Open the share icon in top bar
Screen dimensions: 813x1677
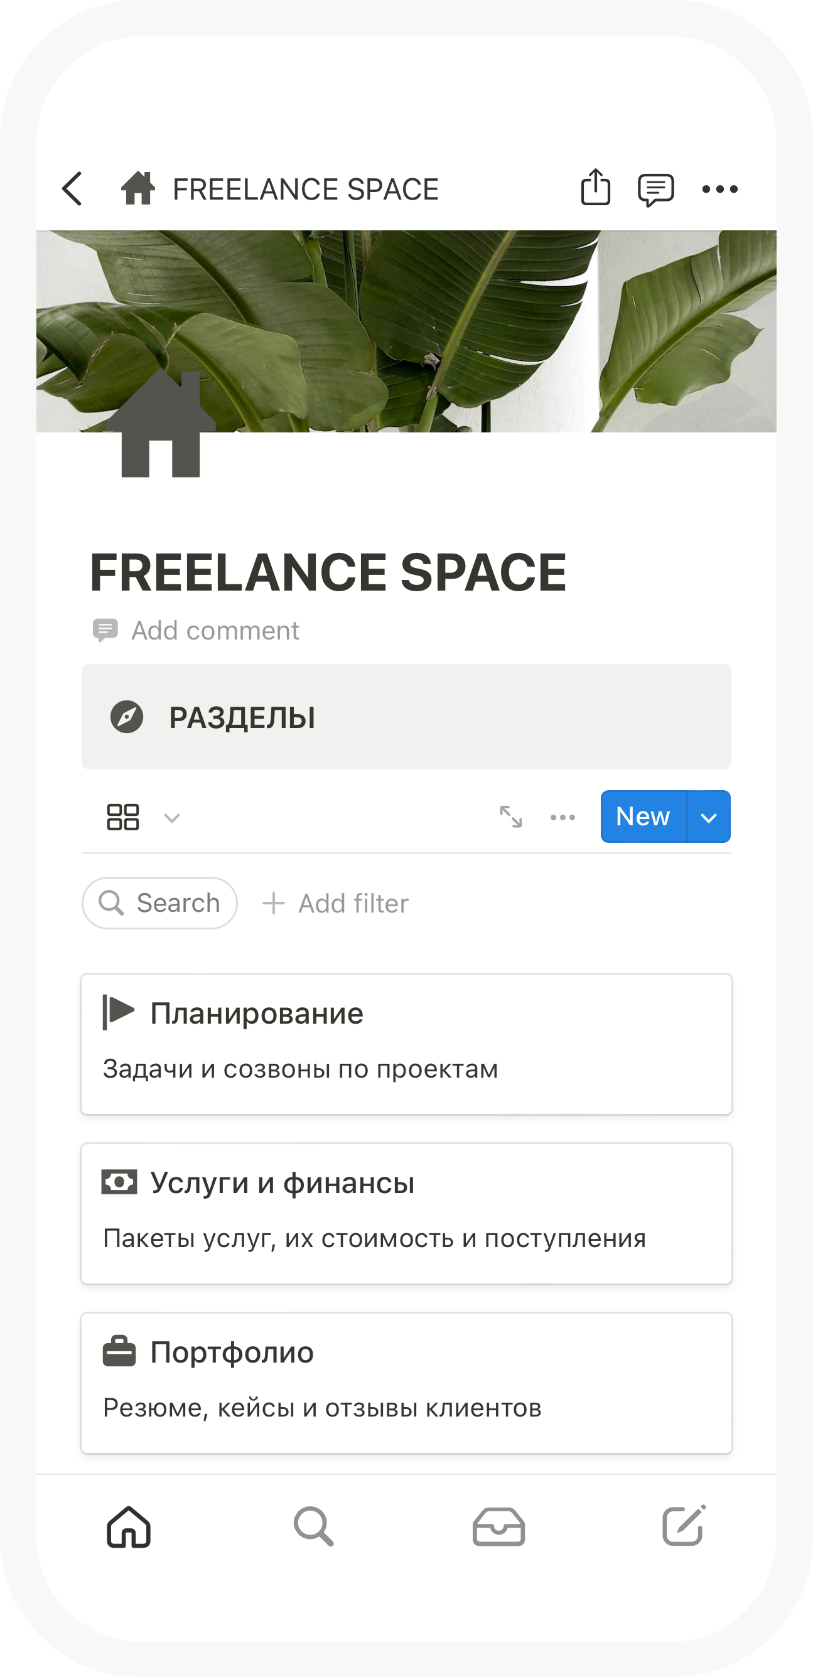595,188
